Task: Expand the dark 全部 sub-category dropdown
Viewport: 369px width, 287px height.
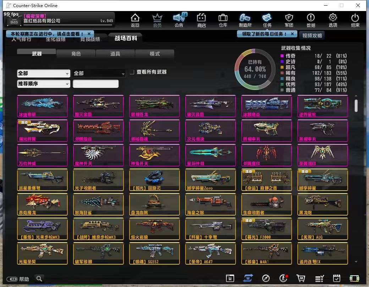Action: pyautogui.click(x=99, y=73)
